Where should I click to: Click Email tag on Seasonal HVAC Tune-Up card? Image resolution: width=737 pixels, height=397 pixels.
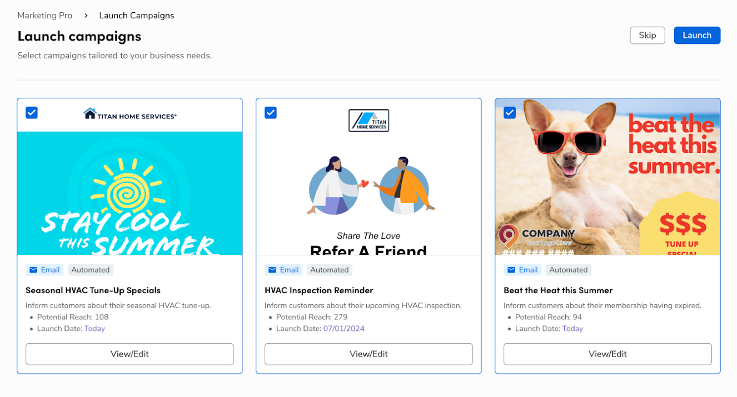pos(44,270)
